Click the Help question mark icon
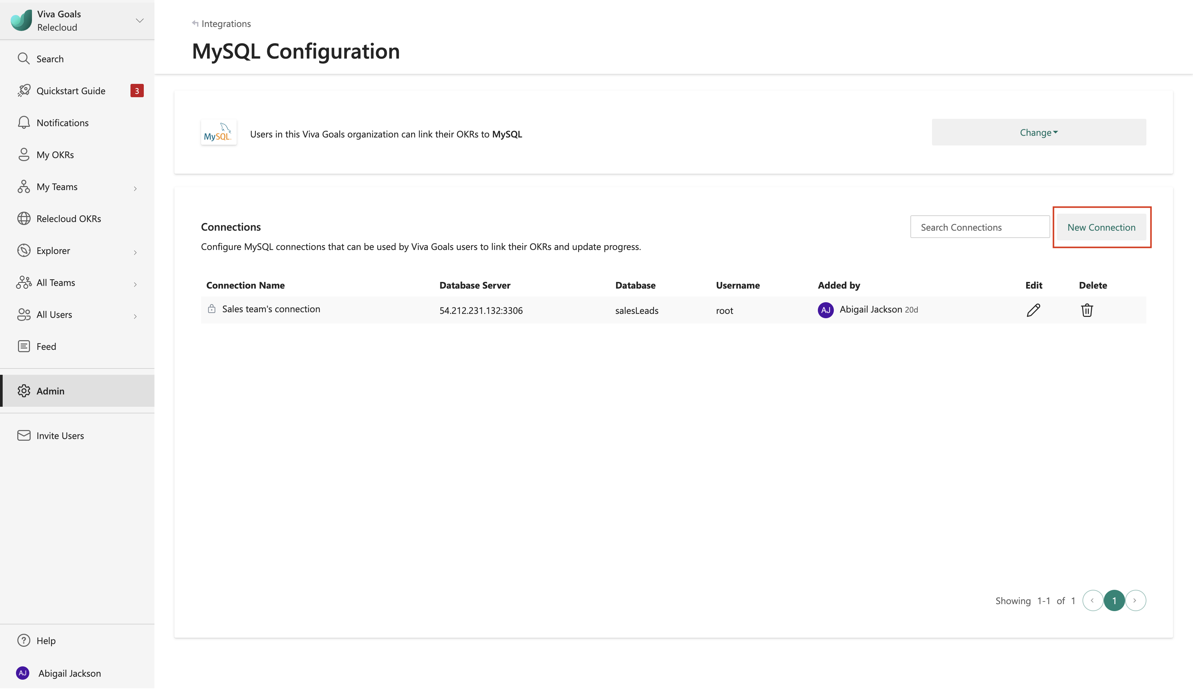Screen dimensions: 1193x693 point(24,640)
